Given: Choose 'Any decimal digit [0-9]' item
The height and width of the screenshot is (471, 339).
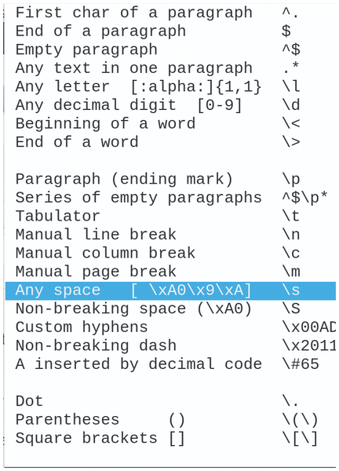Looking at the screenshot, I should tap(170, 105).
